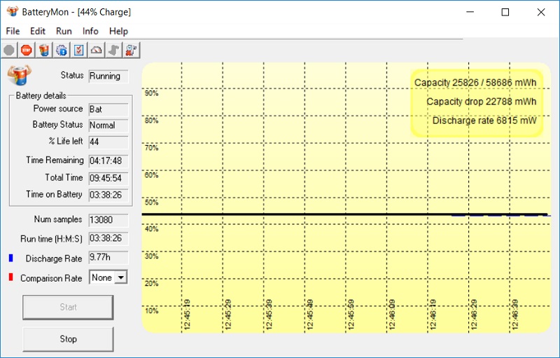
Task: Open the Help menu
Action: coord(119,31)
